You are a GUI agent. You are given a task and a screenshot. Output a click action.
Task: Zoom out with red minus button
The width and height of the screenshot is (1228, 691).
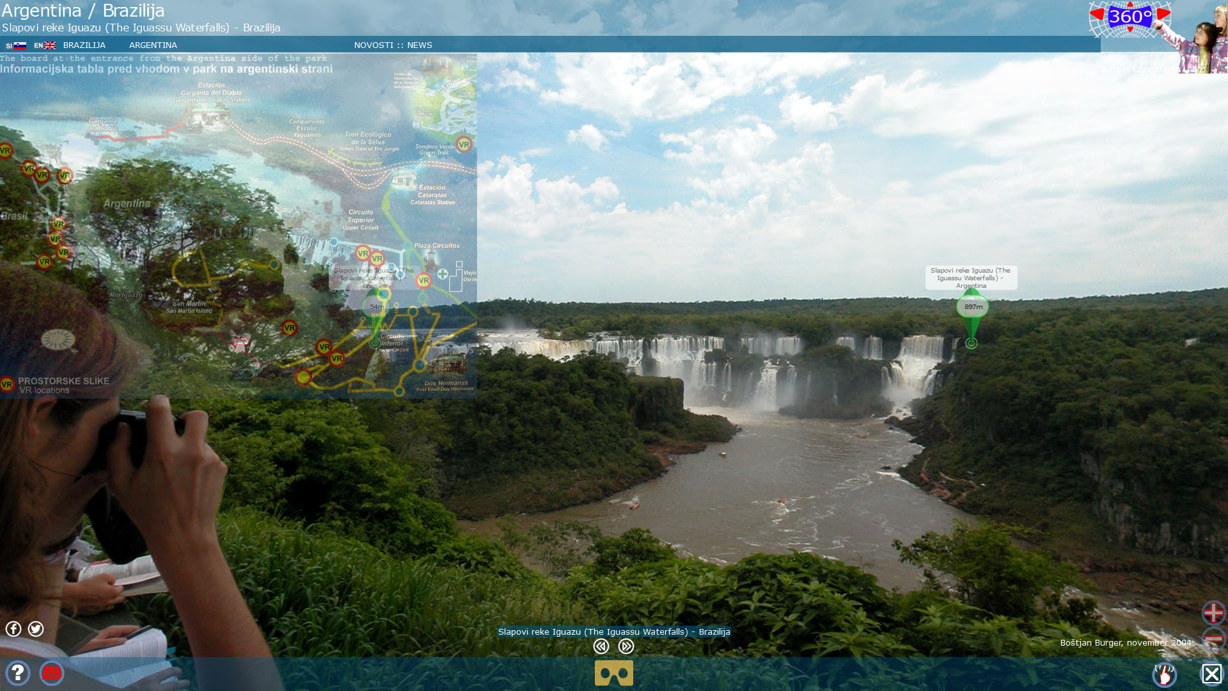[x=1213, y=639]
